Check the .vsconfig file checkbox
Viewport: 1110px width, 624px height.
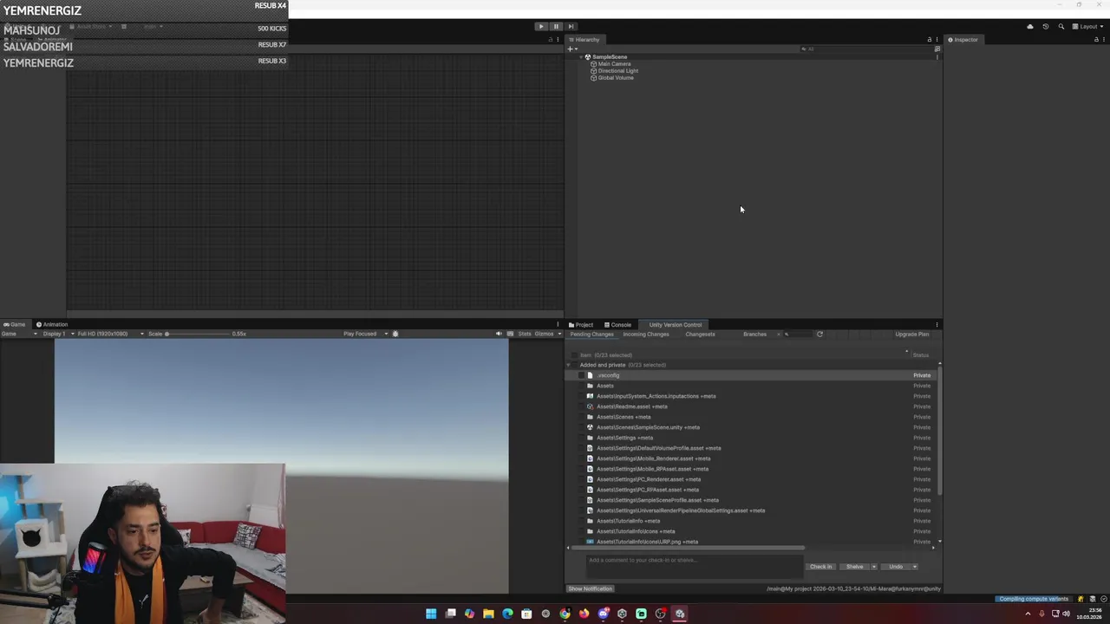tap(582, 375)
